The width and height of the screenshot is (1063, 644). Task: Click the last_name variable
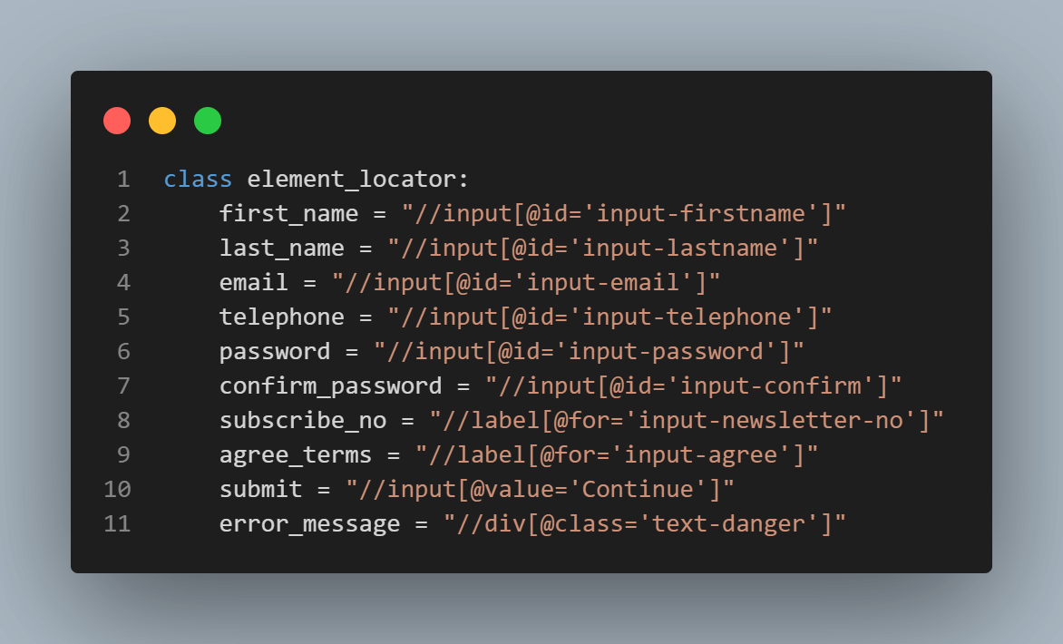point(281,249)
